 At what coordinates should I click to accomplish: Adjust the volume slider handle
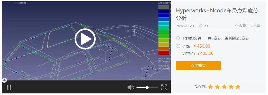coord(147,87)
